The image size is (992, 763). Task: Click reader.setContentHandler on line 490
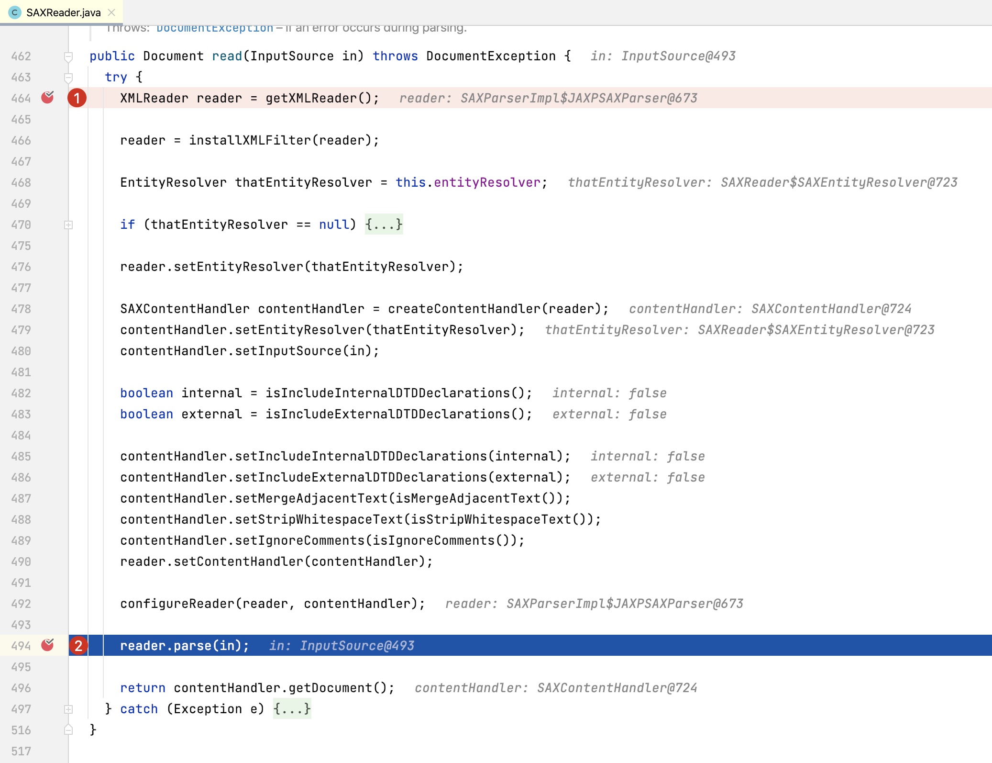(x=211, y=561)
